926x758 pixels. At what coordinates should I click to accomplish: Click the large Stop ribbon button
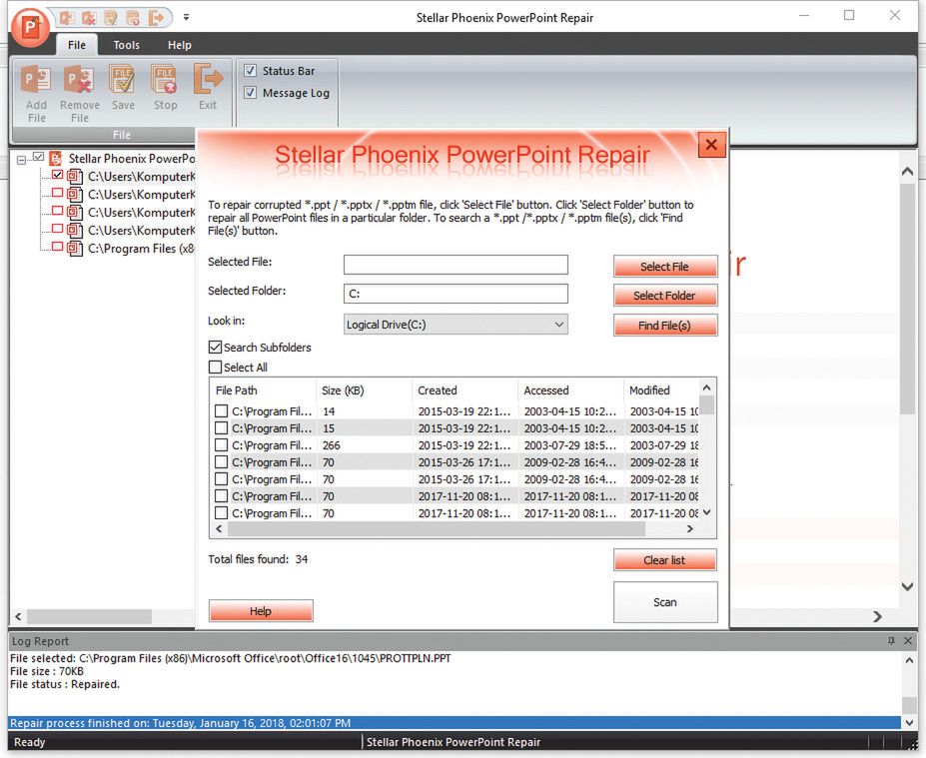point(165,88)
